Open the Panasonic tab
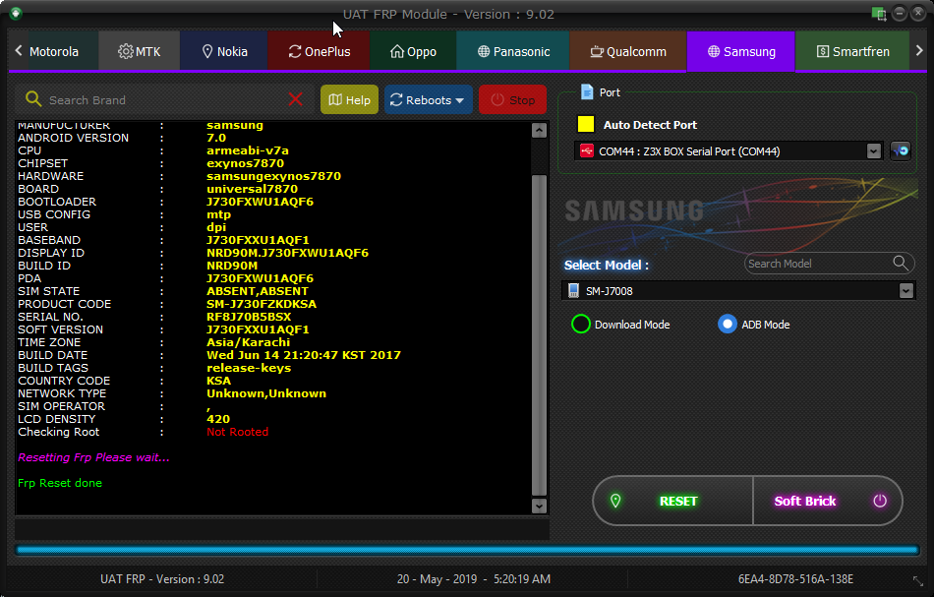The image size is (934, 597). click(x=513, y=52)
